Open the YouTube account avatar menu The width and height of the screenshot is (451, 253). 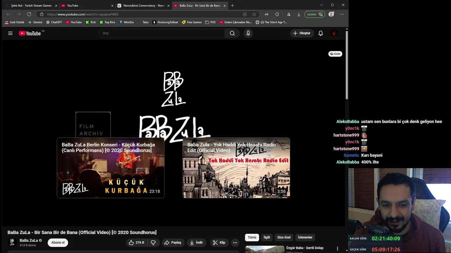click(x=335, y=33)
